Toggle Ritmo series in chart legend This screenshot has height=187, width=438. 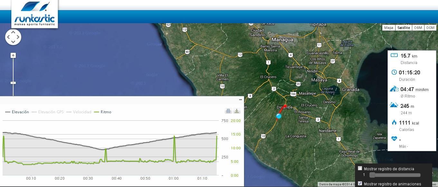(102, 112)
